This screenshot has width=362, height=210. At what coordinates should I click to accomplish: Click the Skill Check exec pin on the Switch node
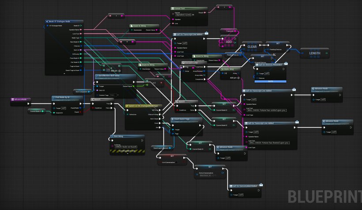tap(160, 118)
